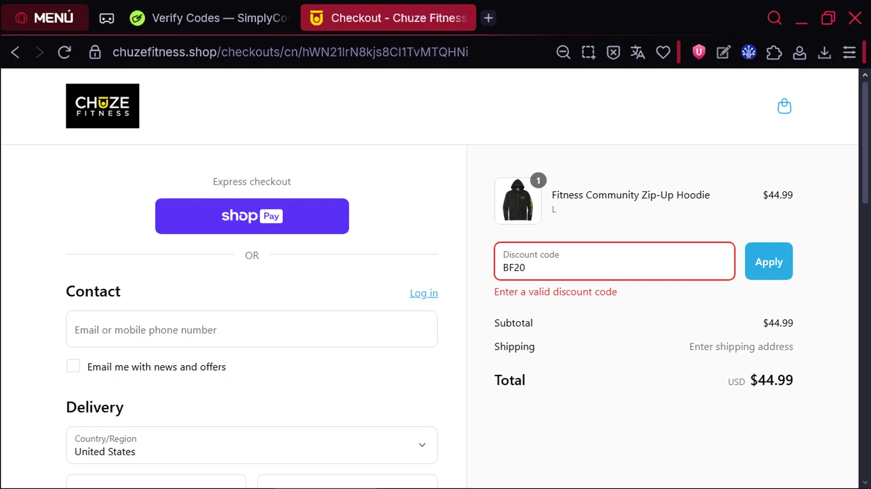
Task: View site security padlock info
Action: pyautogui.click(x=95, y=52)
